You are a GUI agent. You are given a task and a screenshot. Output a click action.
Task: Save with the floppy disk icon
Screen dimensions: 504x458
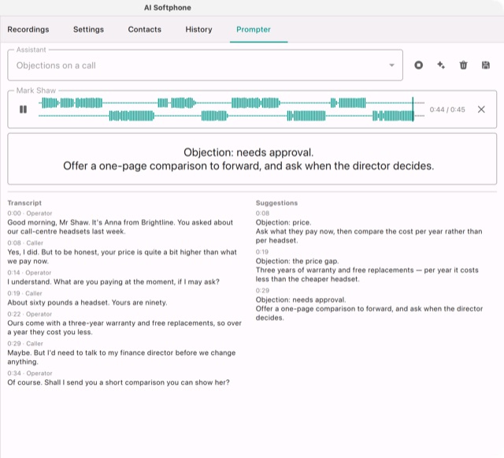point(486,65)
